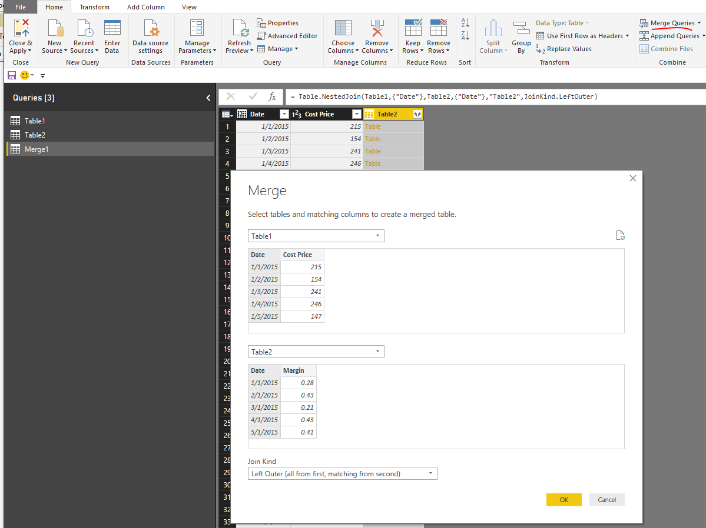Viewport: 706px width, 528px height.
Task: Click the Close & Apply icon
Action: [x=21, y=28]
